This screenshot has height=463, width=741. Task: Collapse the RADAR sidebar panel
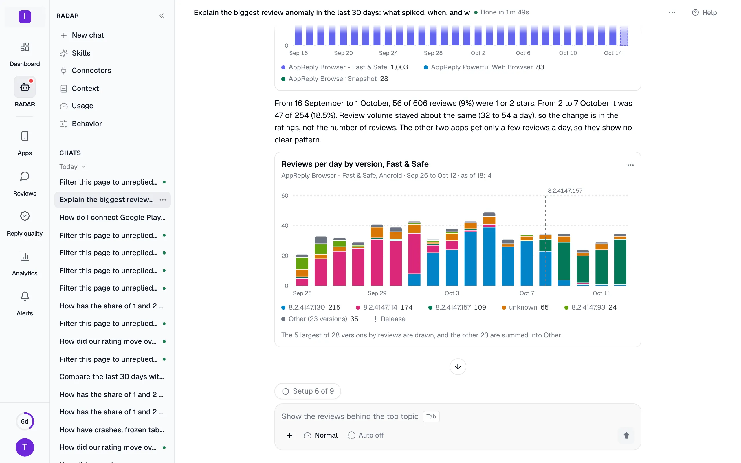[x=162, y=16]
